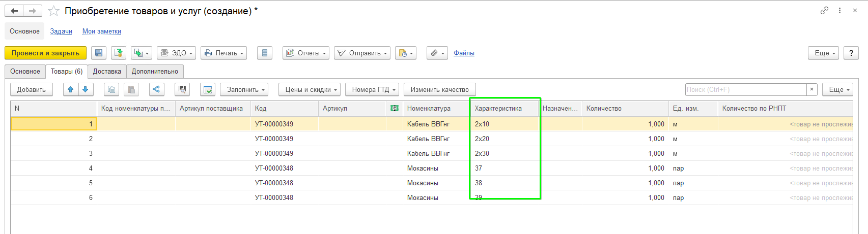This screenshot has width=868, height=234.
Task: Click the Изменить качество button
Action: point(440,89)
